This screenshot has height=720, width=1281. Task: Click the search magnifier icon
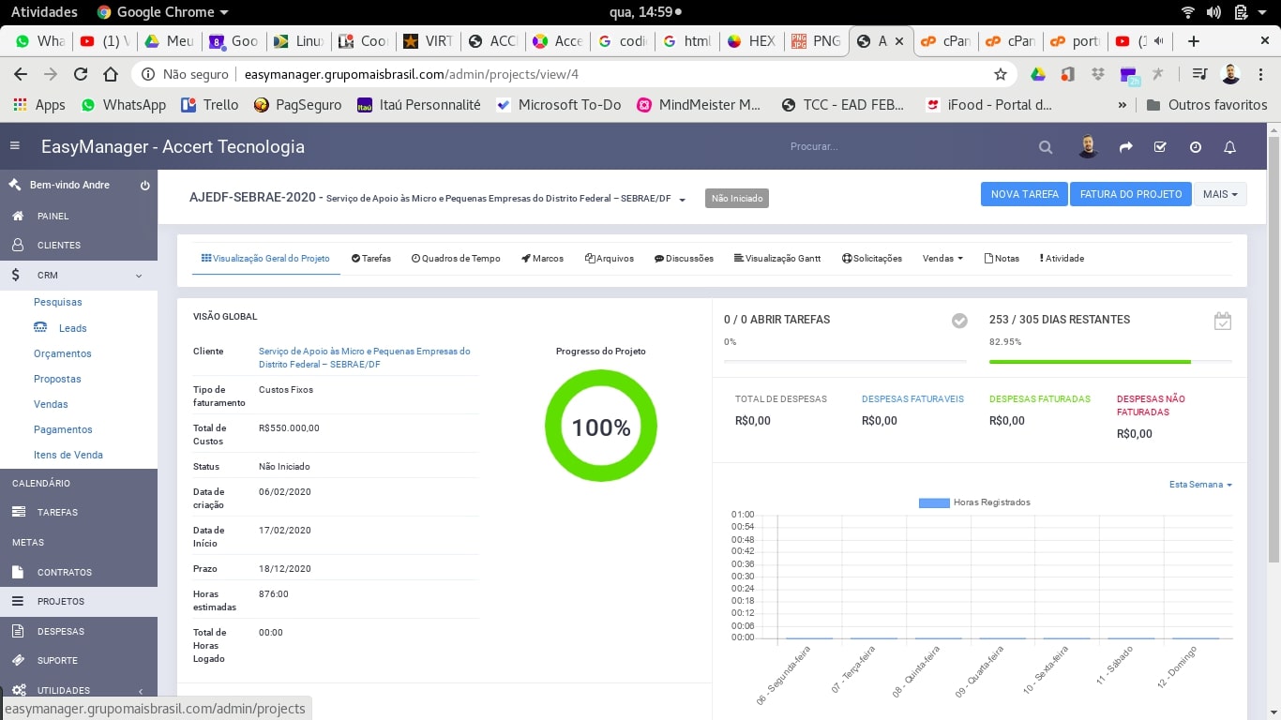(1046, 147)
